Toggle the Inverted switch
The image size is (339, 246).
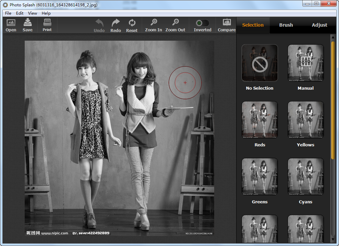tap(203, 23)
